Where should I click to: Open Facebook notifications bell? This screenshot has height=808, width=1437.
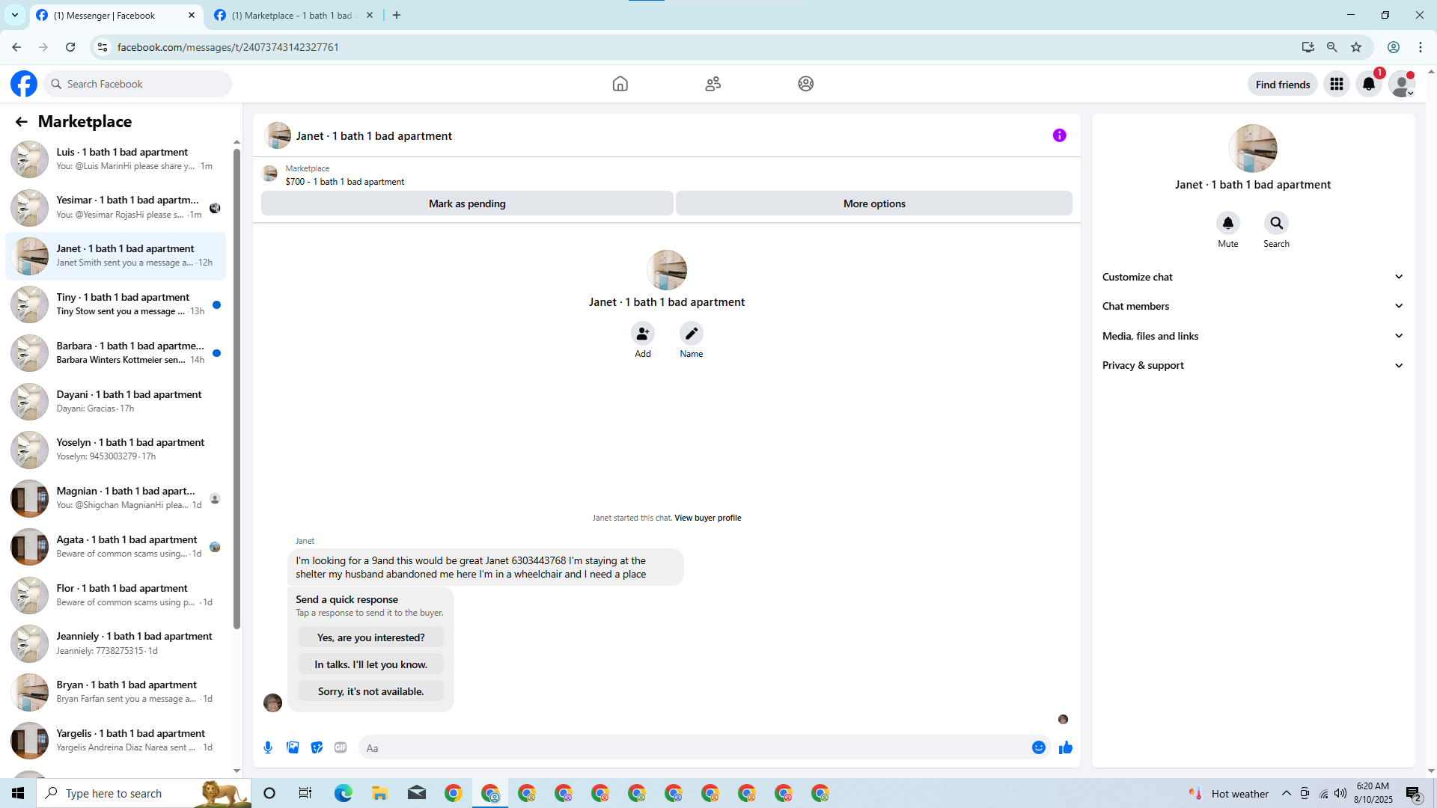pos(1368,84)
